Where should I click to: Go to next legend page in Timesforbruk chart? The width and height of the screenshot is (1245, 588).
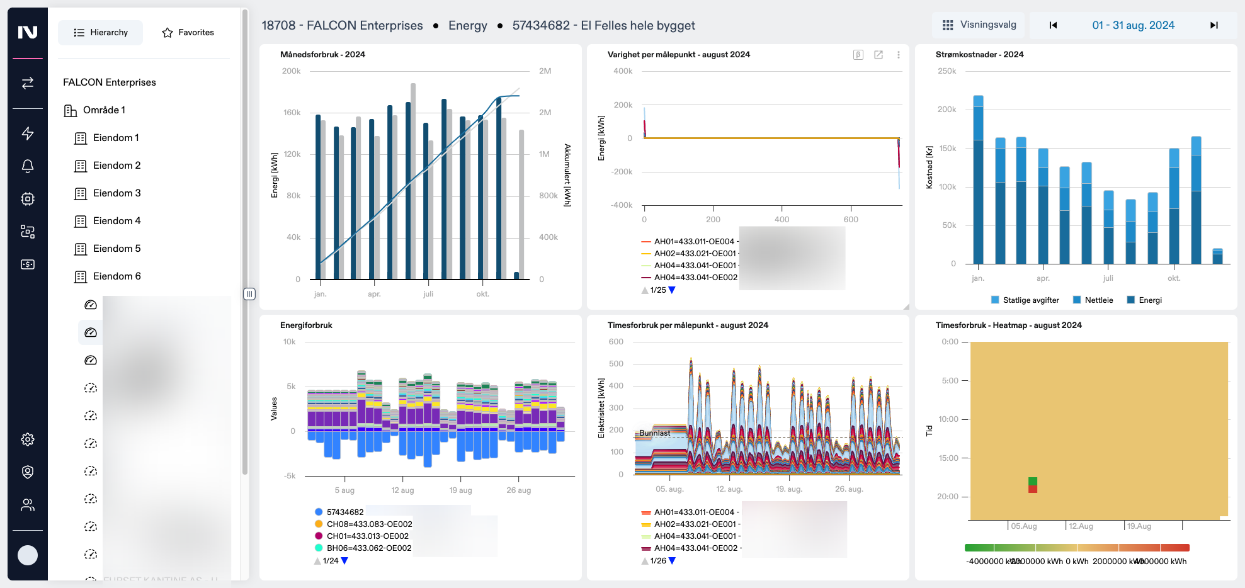click(672, 561)
